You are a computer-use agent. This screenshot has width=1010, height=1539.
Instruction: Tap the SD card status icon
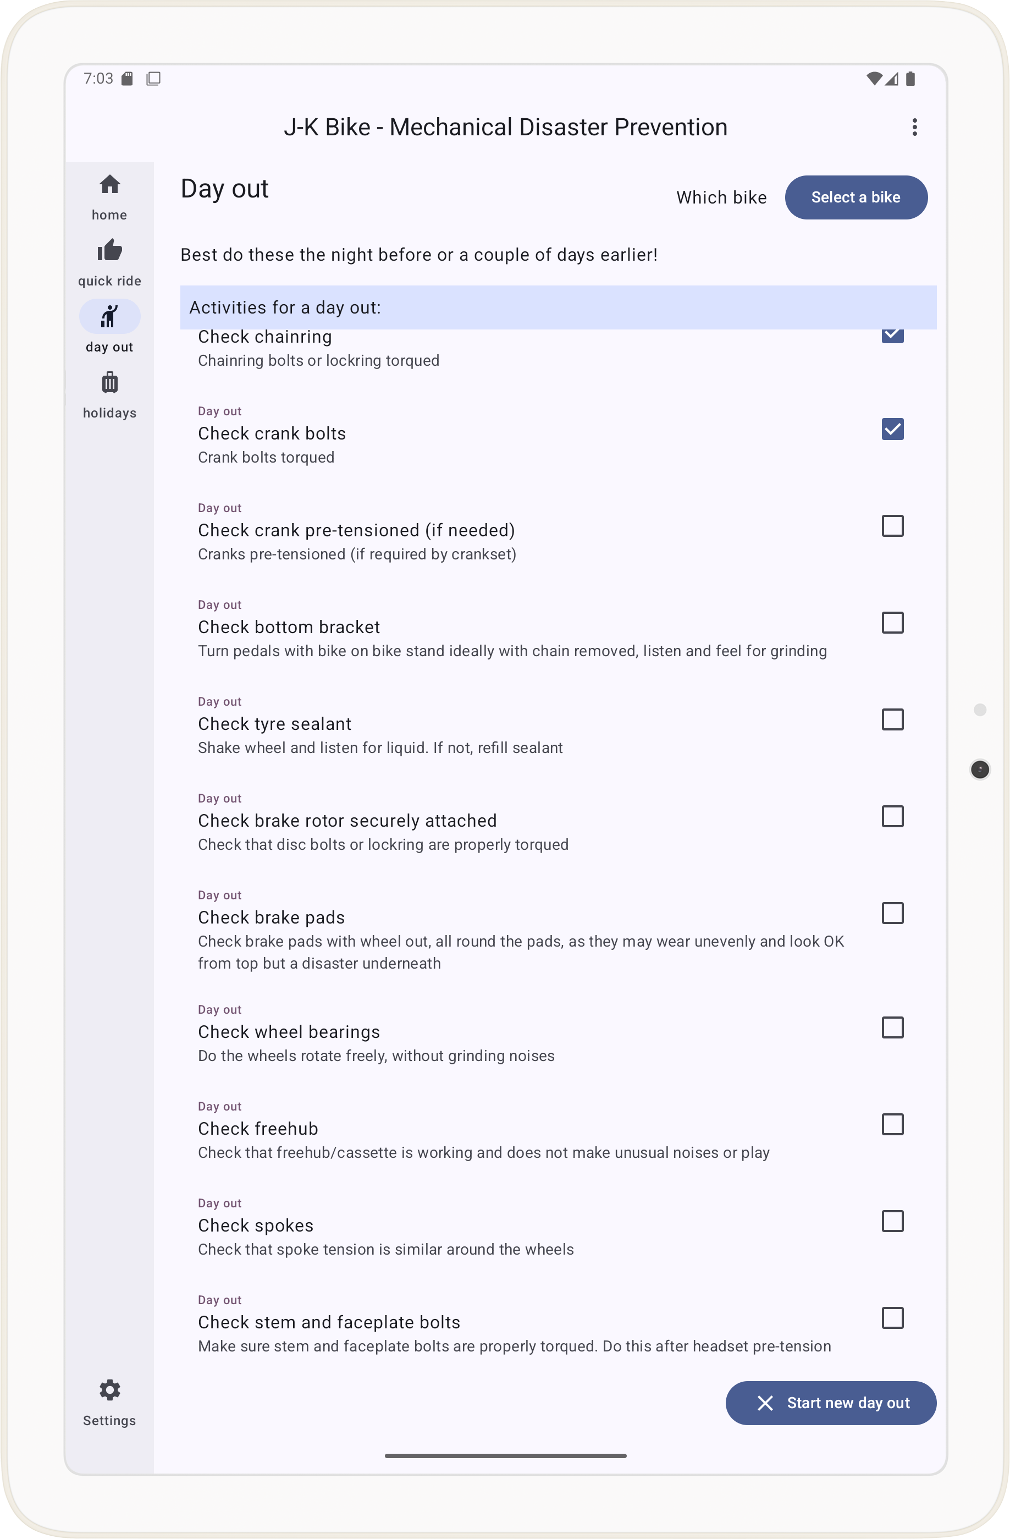click(x=128, y=79)
